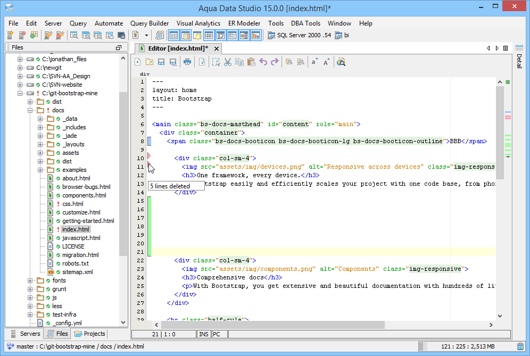530x356 pixels.
Task: Open the DBA Tools menu
Action: pyautogui.click(x=305, y=23)
